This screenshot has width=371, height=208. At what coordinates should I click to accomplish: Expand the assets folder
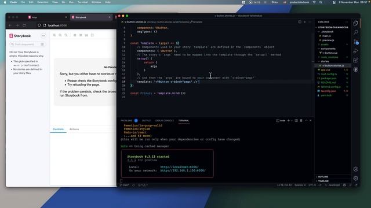(x=332, y=44)
